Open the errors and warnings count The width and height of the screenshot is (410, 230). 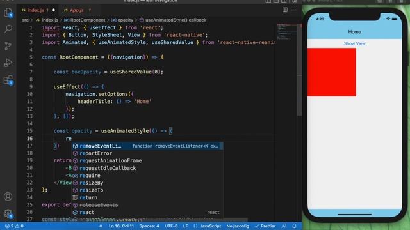click(14, 226)
